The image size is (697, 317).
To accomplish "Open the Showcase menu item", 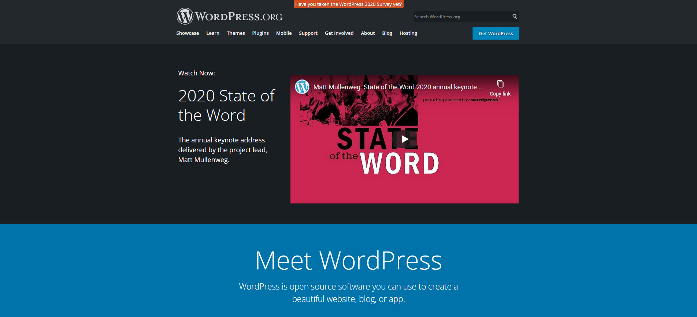I will pyautogui.click(x=188, y=33).
